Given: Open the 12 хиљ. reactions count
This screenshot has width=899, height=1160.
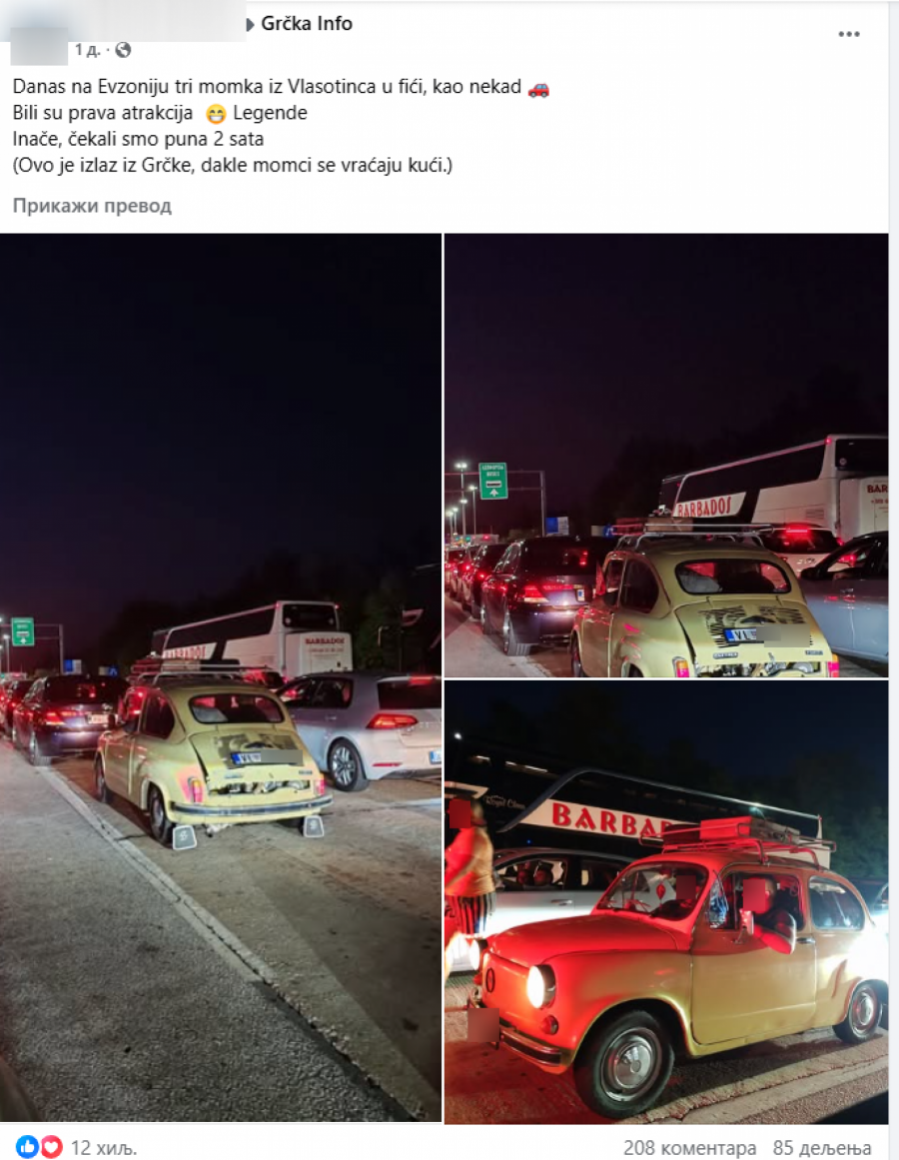Looking at the screenshot, I should pos(104,1147).
